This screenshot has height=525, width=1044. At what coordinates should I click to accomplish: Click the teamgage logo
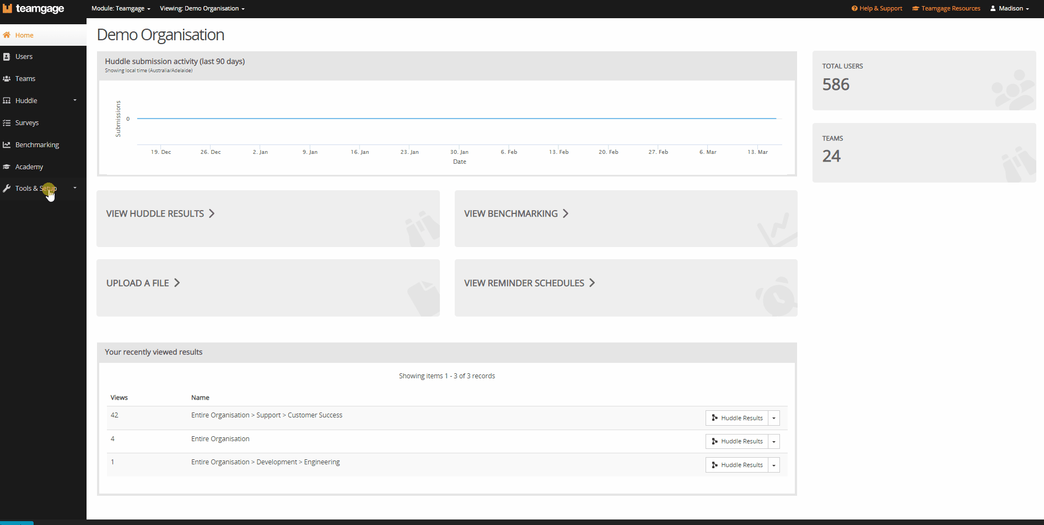coord(33,8)
